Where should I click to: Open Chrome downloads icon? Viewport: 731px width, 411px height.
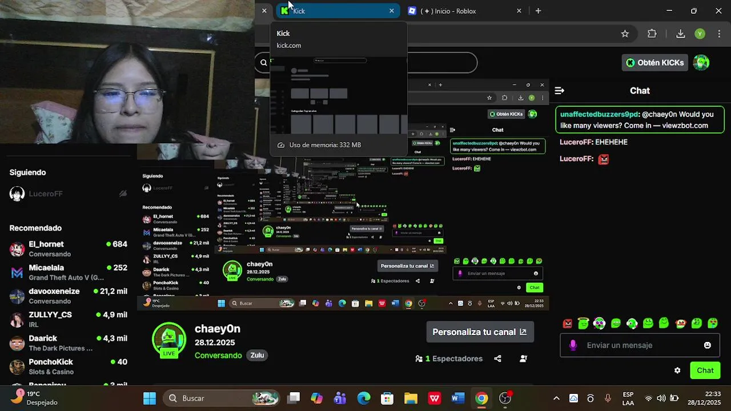681,34
